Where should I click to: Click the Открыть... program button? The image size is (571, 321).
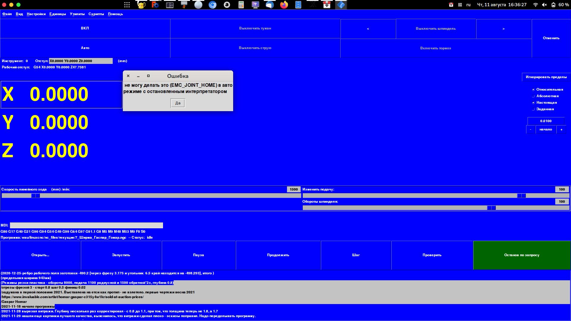pyautogui.click(x=40, y=255)
